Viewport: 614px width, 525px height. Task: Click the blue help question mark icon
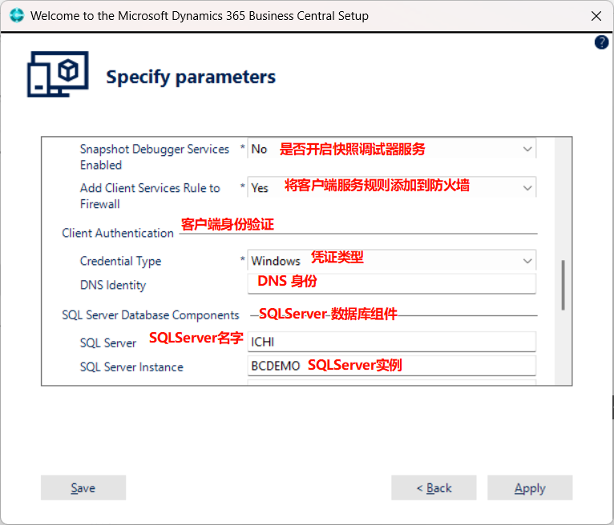601,42
